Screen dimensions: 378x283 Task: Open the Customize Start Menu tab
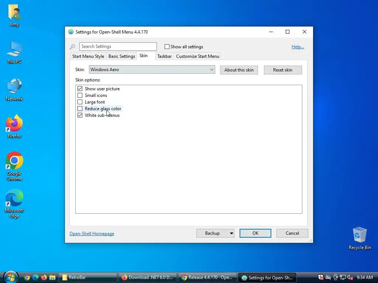click(198, 56)
